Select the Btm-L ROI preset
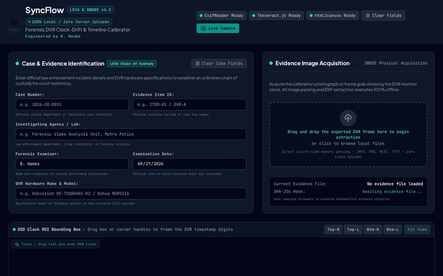The height and width of the screenshot is (276, 443). coord(392,229)
